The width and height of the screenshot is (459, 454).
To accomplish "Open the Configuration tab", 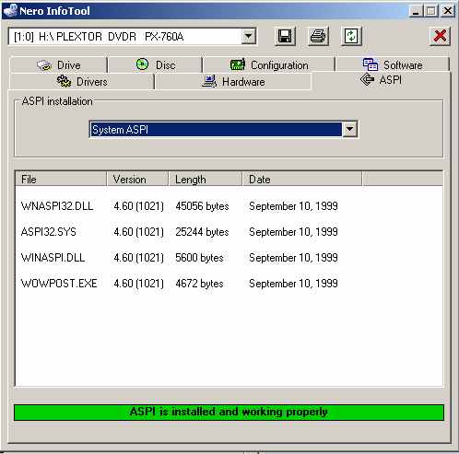I will point(269,65).
